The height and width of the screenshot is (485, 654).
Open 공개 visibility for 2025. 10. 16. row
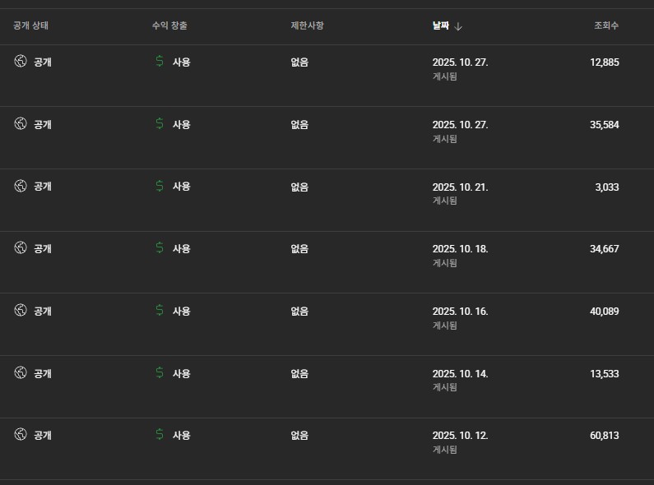pyautogui.click(x=42, y=311)
